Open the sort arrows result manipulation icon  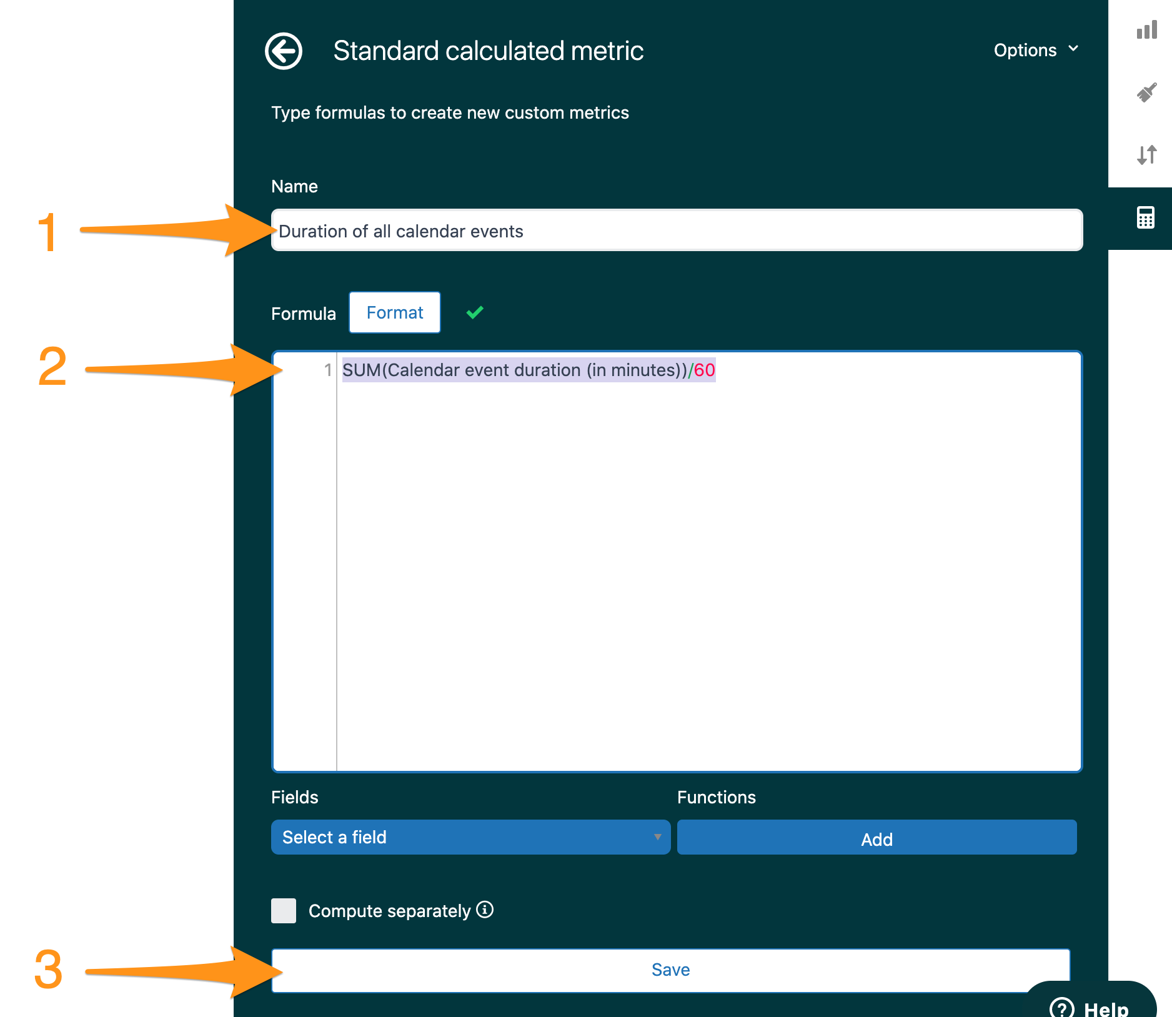(x=1146, y=154)
